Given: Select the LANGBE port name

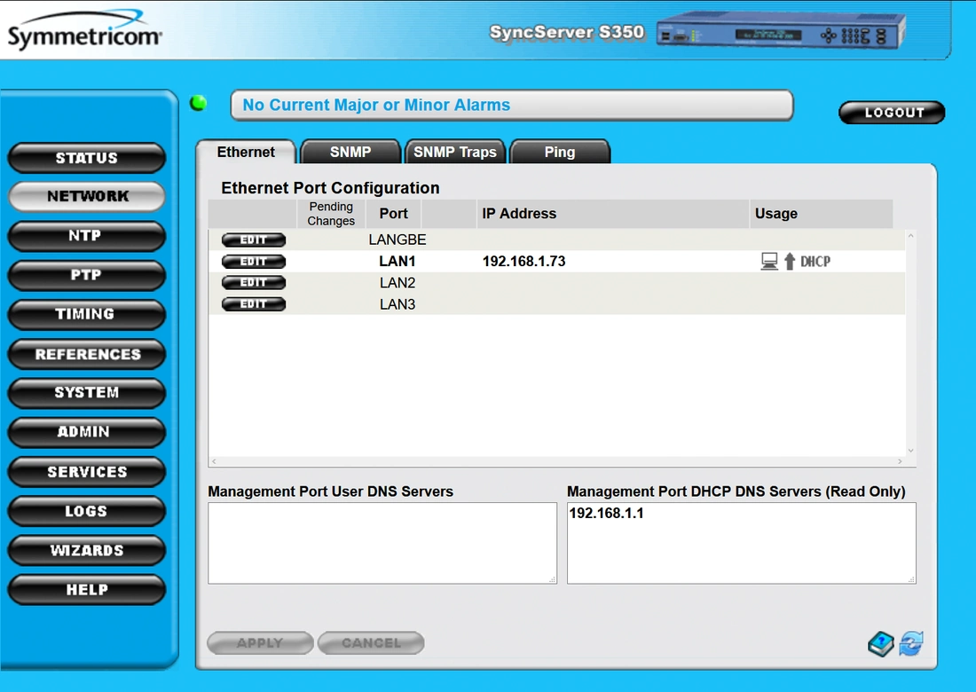Looking at the screenshot, I should click(397, 240).
